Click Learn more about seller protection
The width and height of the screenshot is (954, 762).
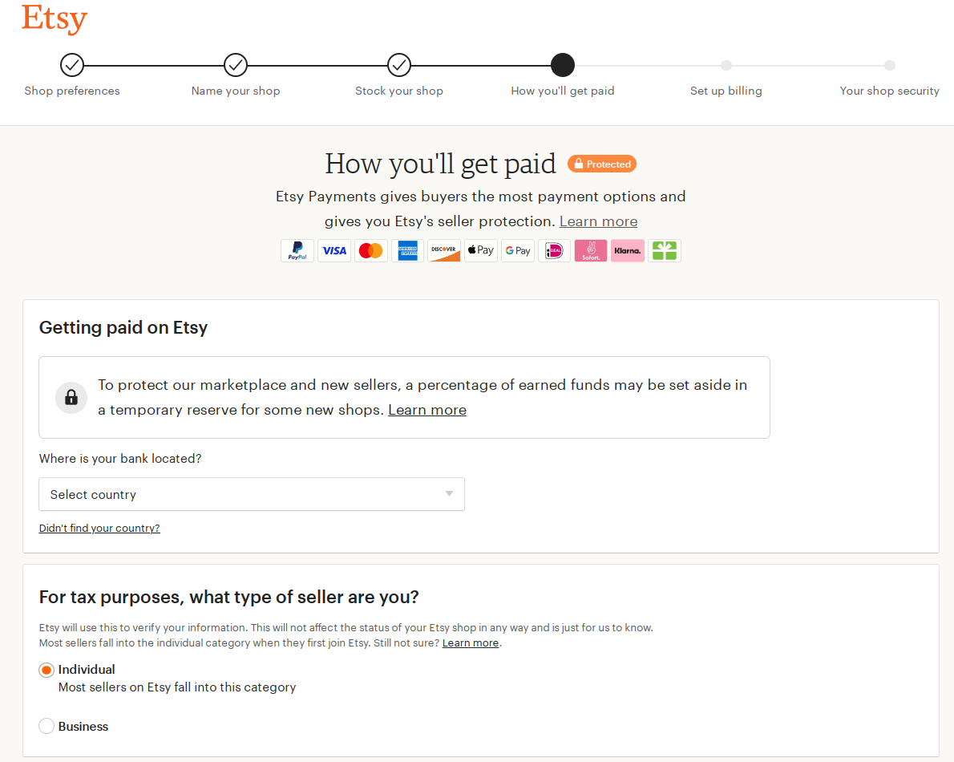pyautogui.click(x=598, y=221)
